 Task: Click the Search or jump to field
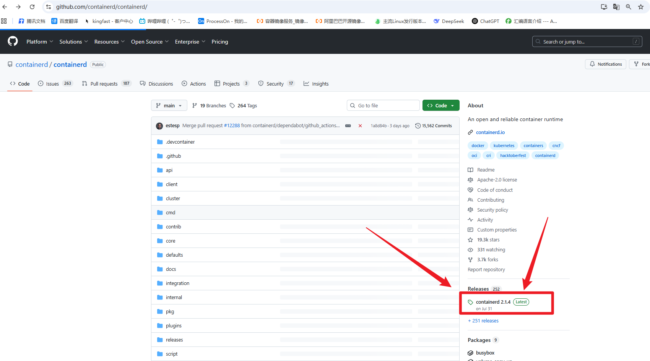coord(587,42)
